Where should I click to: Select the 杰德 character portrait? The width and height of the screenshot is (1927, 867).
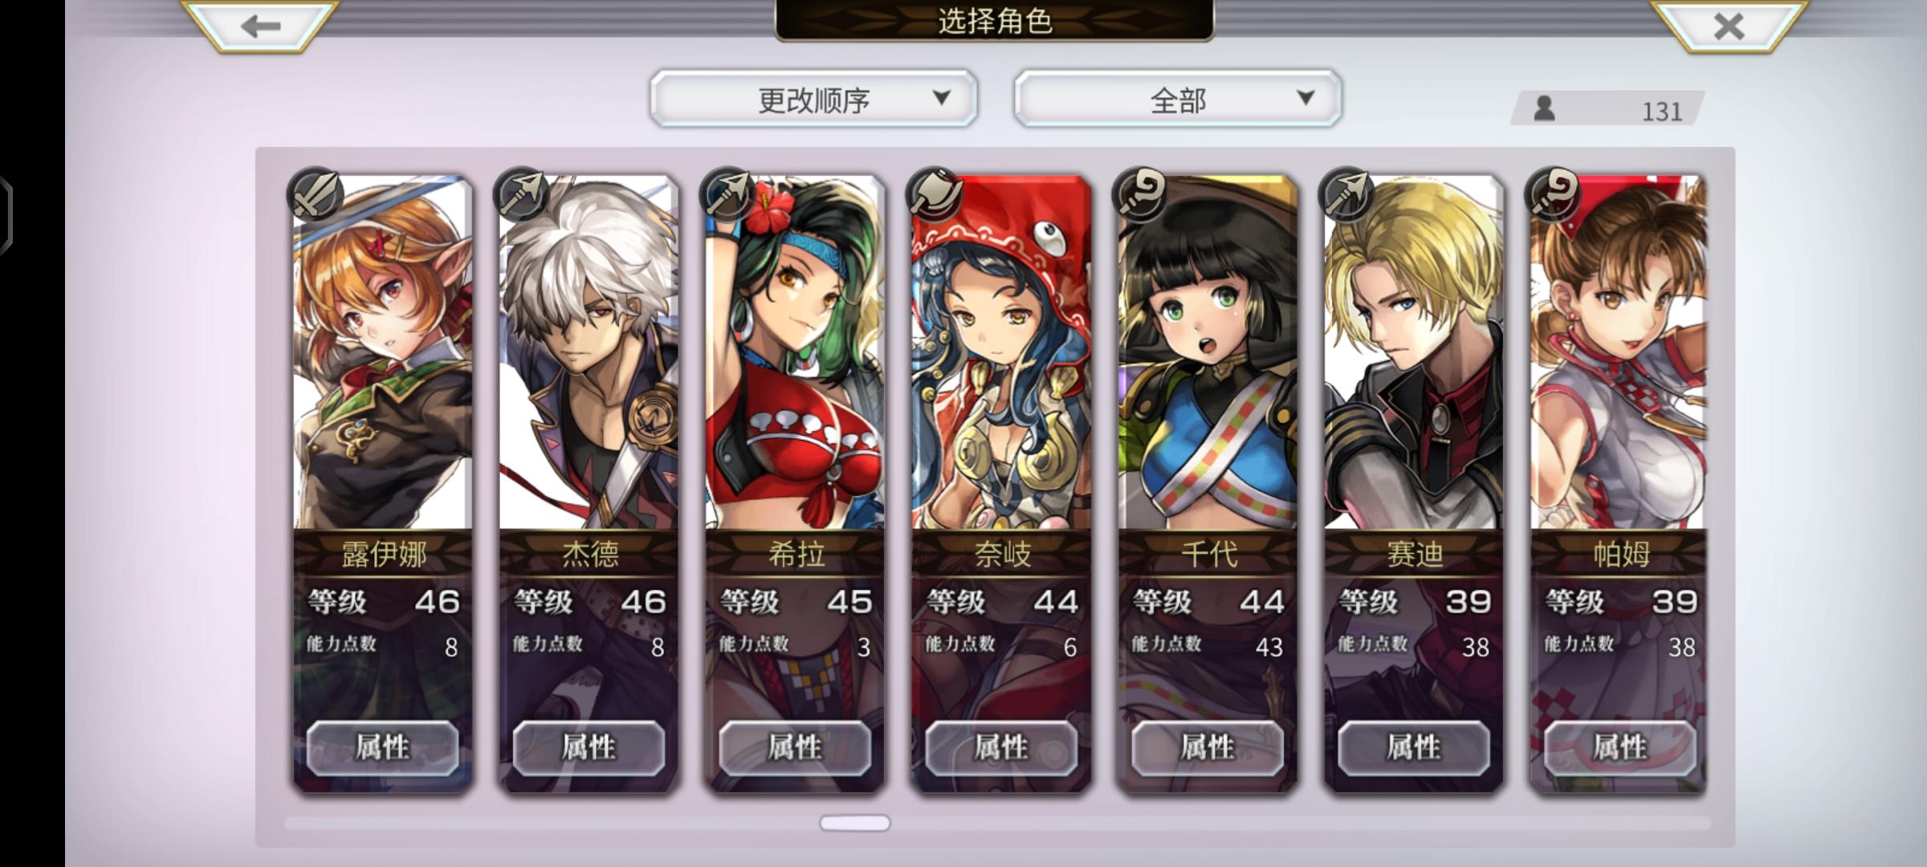click(x=589, y=353)
